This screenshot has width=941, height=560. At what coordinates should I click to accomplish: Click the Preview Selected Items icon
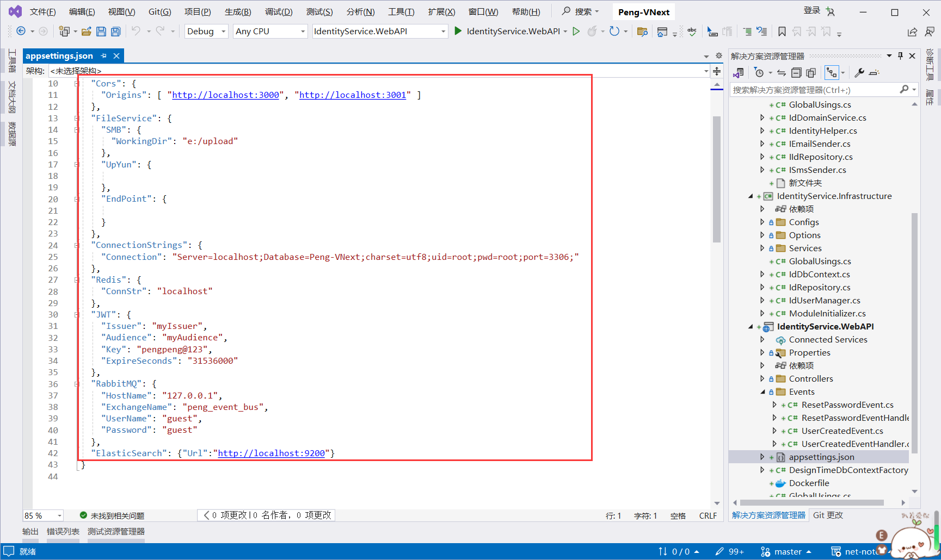874,73
